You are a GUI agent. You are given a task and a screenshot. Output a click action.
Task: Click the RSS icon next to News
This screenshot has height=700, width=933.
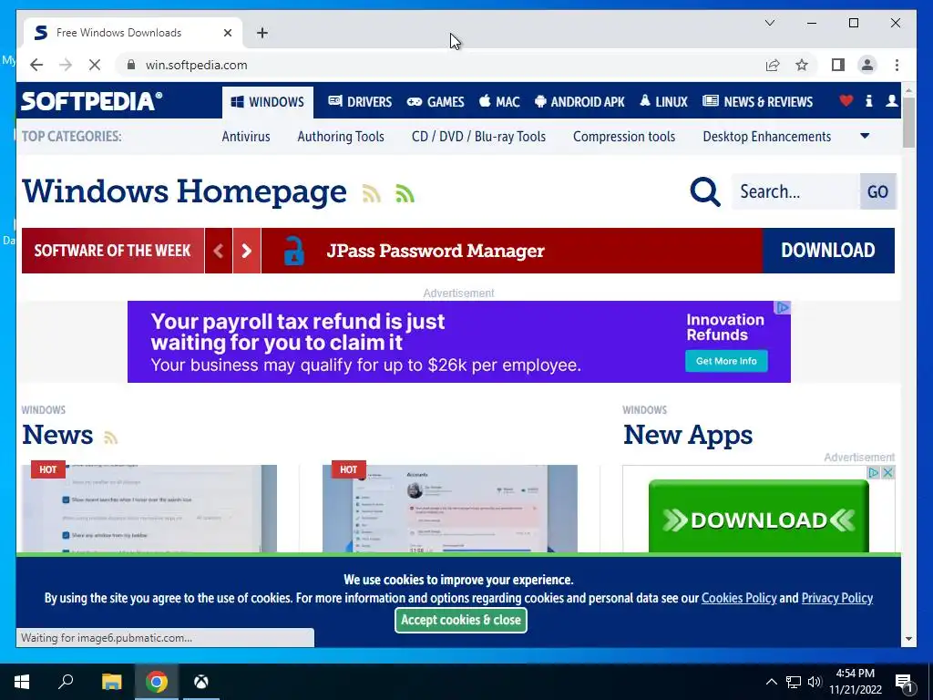pyautogui.click(x=110, y=437)
